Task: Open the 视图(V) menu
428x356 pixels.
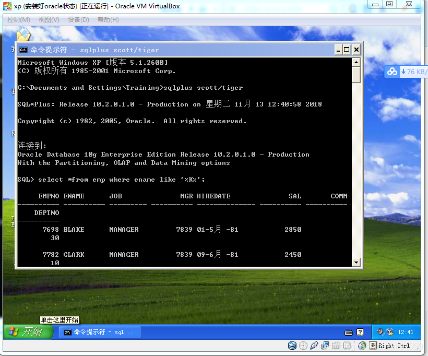Action: (49, 20)
